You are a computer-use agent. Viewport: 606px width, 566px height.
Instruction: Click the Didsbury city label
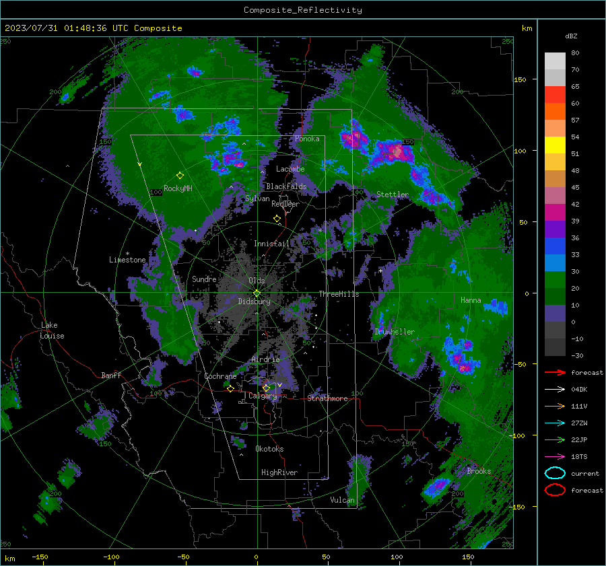tap(254, 302)
